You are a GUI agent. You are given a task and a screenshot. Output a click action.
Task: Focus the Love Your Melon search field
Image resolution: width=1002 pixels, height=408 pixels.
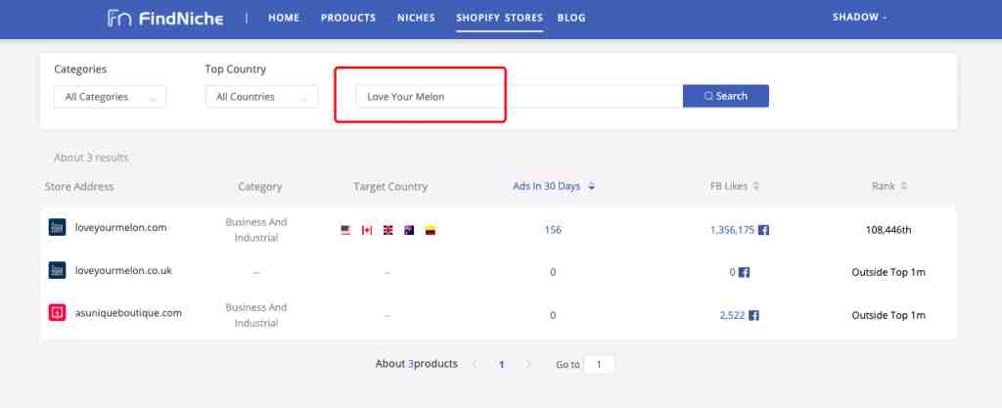pyautogui.click(x=519, y=97)
